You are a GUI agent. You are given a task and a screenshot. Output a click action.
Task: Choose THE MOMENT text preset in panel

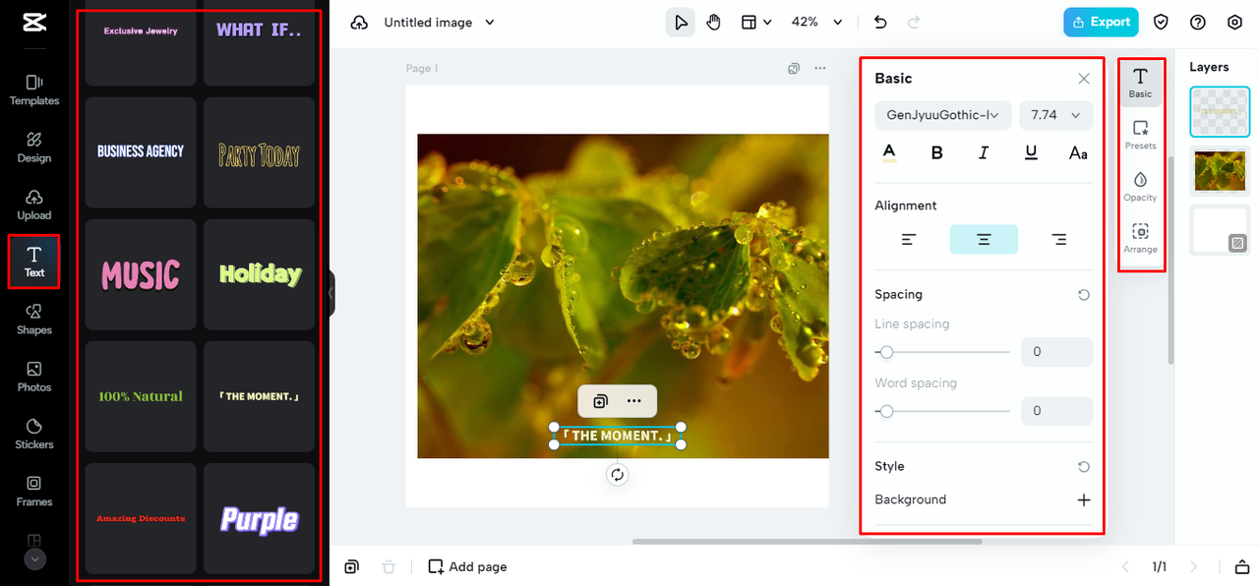click(x=259, y=396)
